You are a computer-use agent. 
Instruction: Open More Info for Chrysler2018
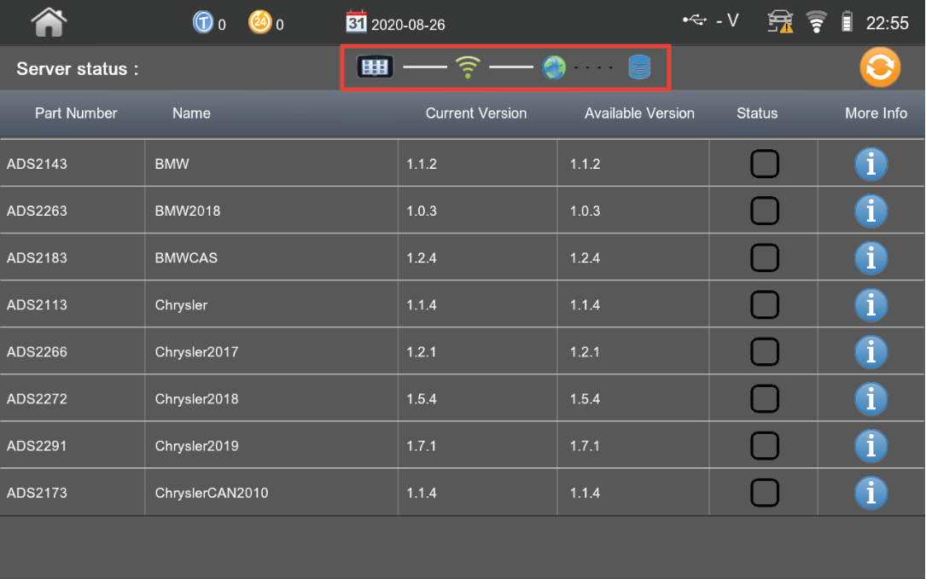[x=871, y=399]
